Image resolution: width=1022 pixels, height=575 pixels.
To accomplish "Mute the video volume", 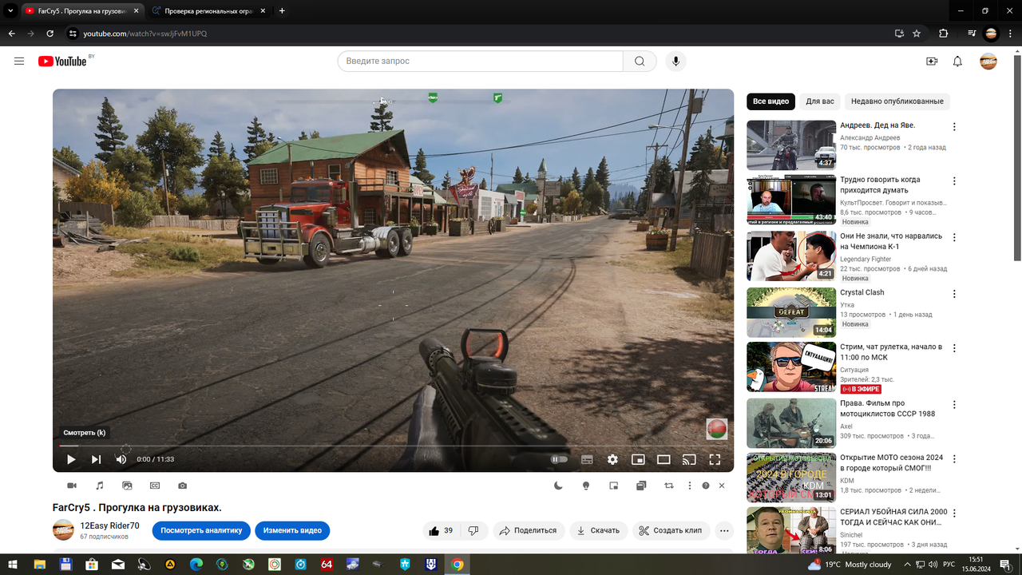I will [121, 459].
